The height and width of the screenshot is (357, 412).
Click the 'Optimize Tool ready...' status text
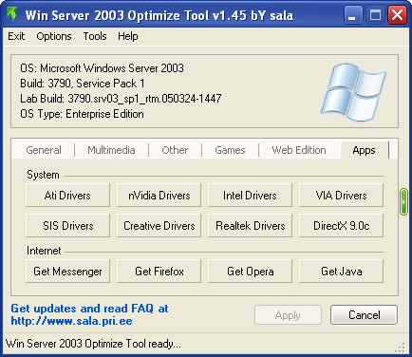(94, 344)
